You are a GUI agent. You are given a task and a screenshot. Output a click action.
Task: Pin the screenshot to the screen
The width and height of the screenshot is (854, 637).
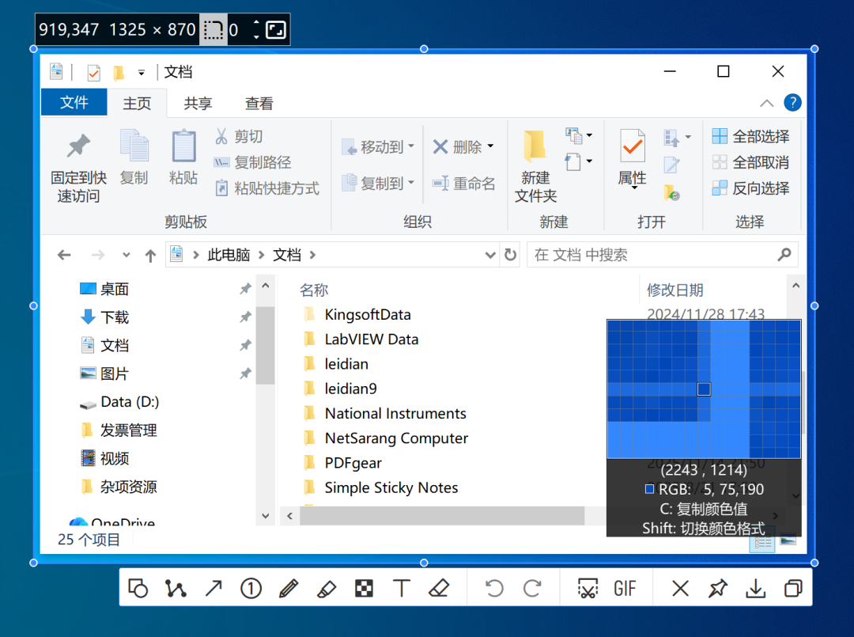(718, 588)
